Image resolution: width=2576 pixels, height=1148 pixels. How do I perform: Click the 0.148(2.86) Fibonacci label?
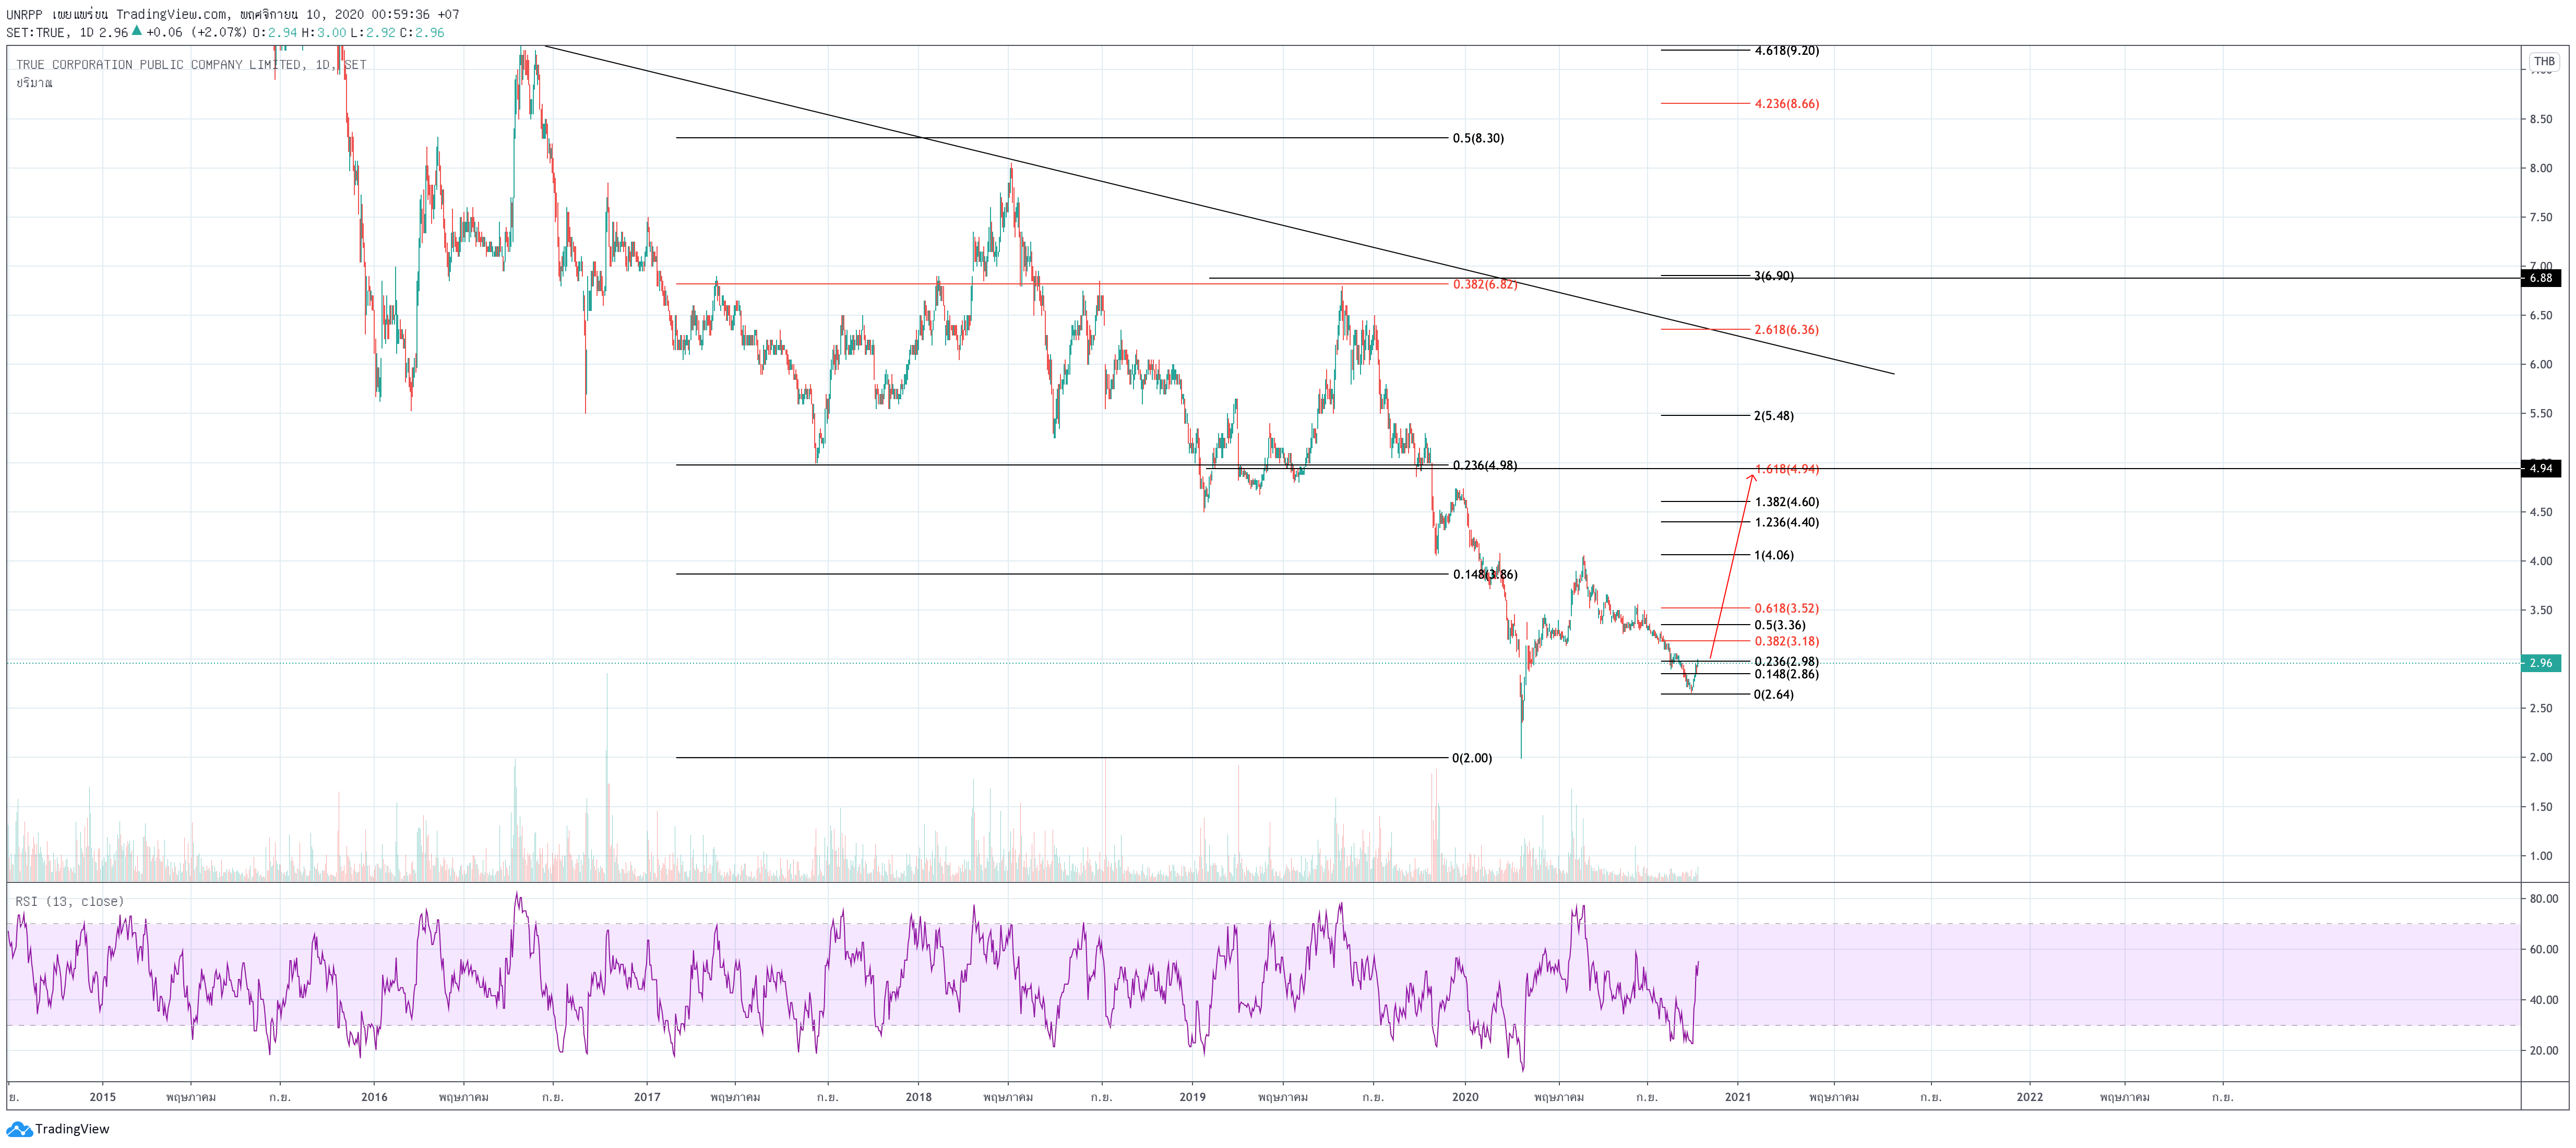tap(1786, 674)
